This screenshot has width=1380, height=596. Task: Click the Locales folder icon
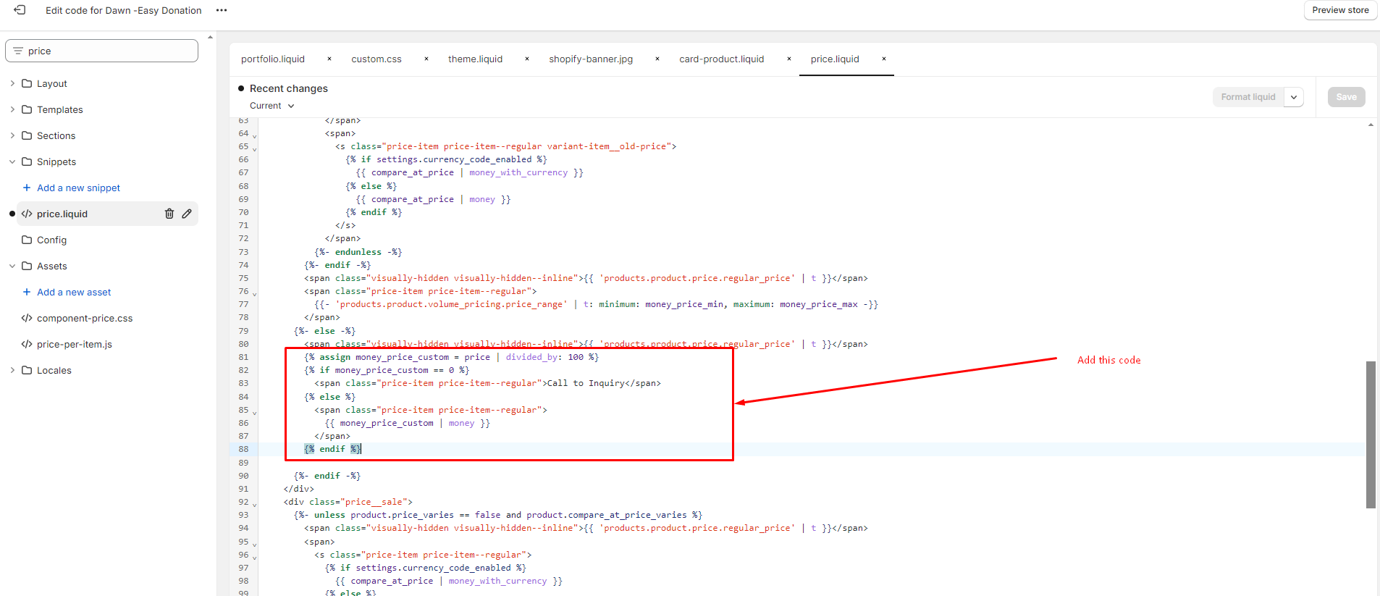pos(27,370)
